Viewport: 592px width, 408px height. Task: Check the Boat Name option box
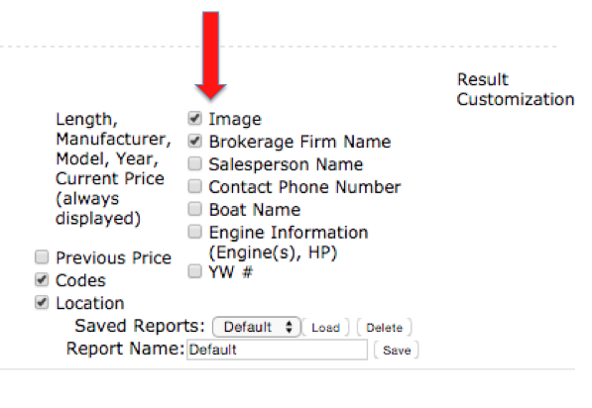[x=194, y=209]
